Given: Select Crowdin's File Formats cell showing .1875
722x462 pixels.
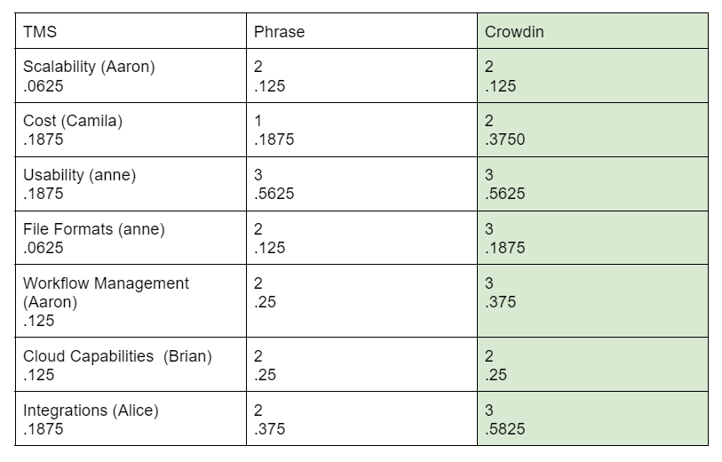Looking at the screenshot, I should click(x=592, y=238).
